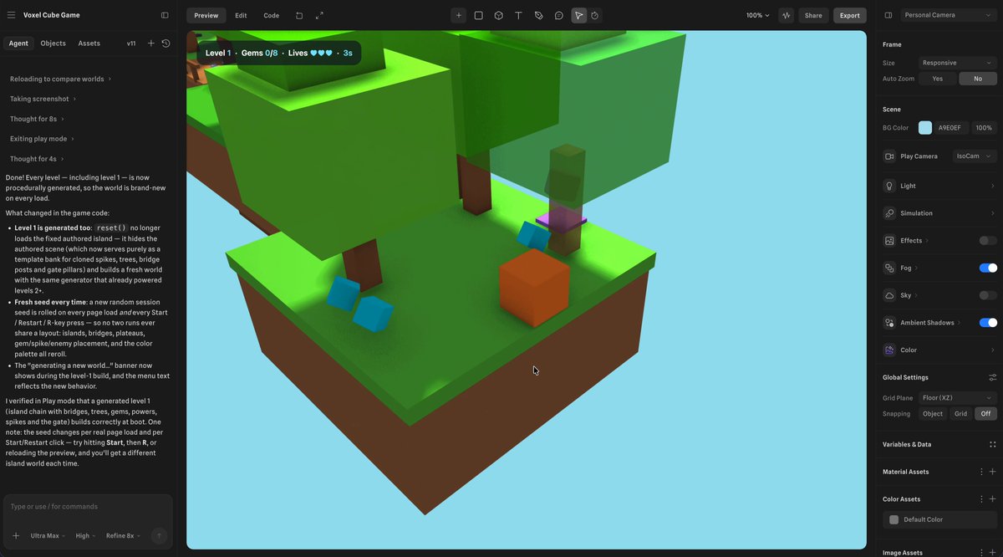1003x557 pixels.
Task: Click the agent prompt input field
Action: [x=88, y=507]
